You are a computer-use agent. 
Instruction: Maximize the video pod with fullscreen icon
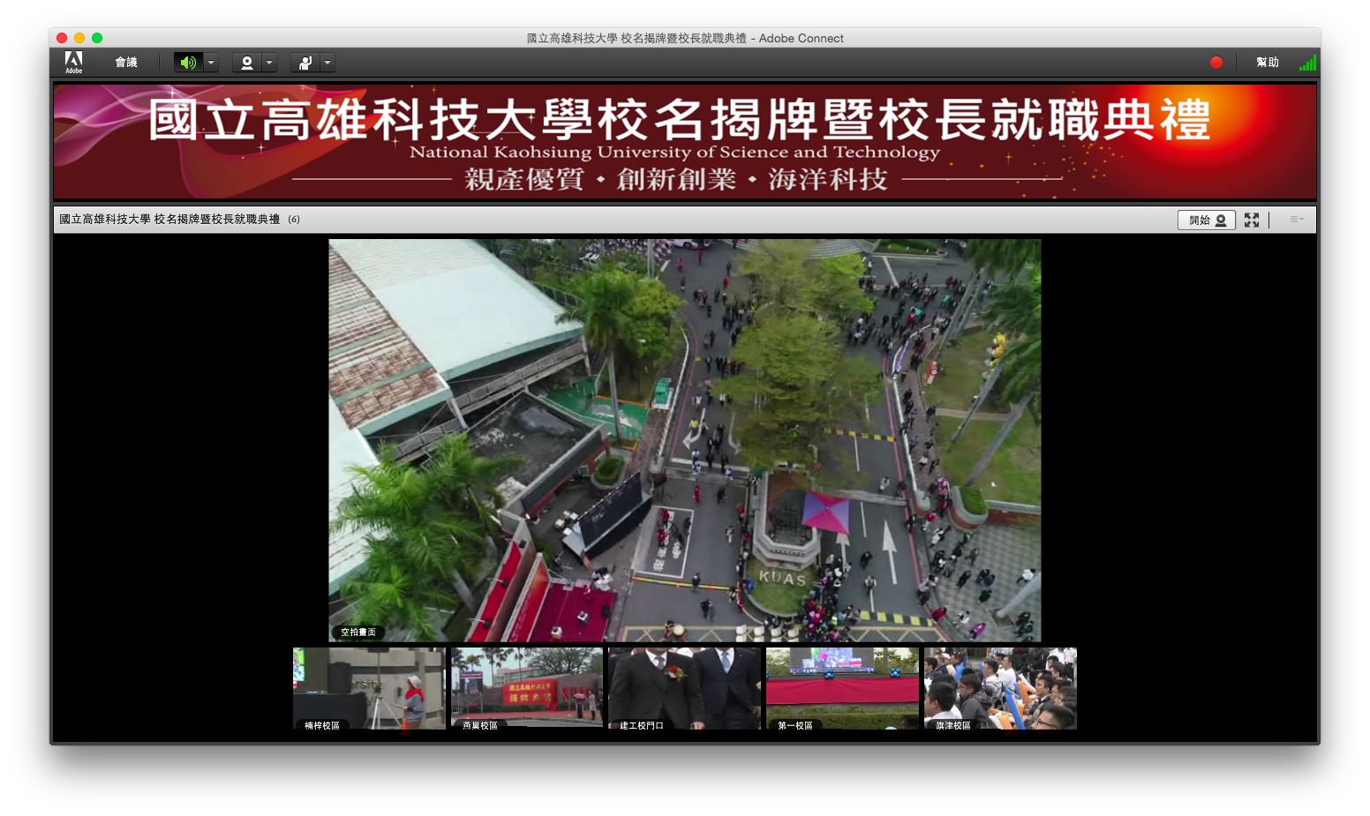pyautogui.click(x=1252, y=220)
